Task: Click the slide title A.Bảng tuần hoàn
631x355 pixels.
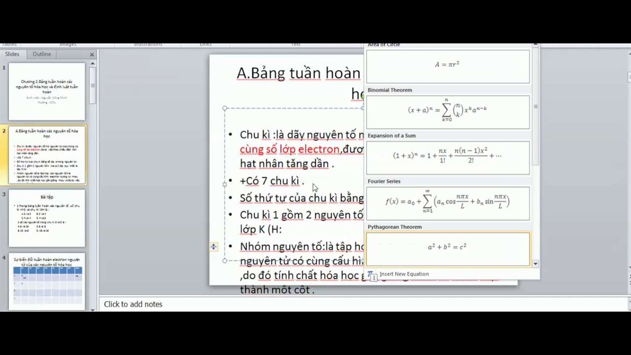Action: pyautogui.click(x=299, y=73)
